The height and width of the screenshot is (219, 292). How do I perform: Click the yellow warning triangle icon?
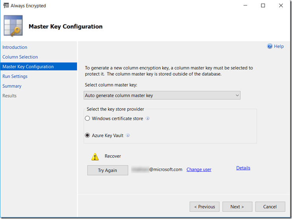95,157
